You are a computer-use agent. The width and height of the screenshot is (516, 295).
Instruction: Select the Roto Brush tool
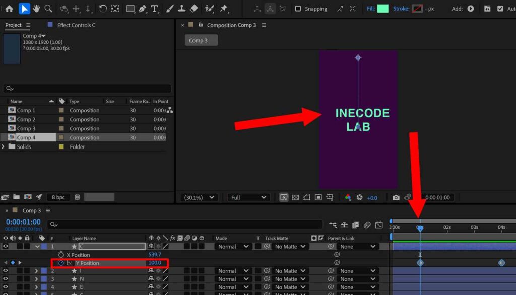[209, 9]
